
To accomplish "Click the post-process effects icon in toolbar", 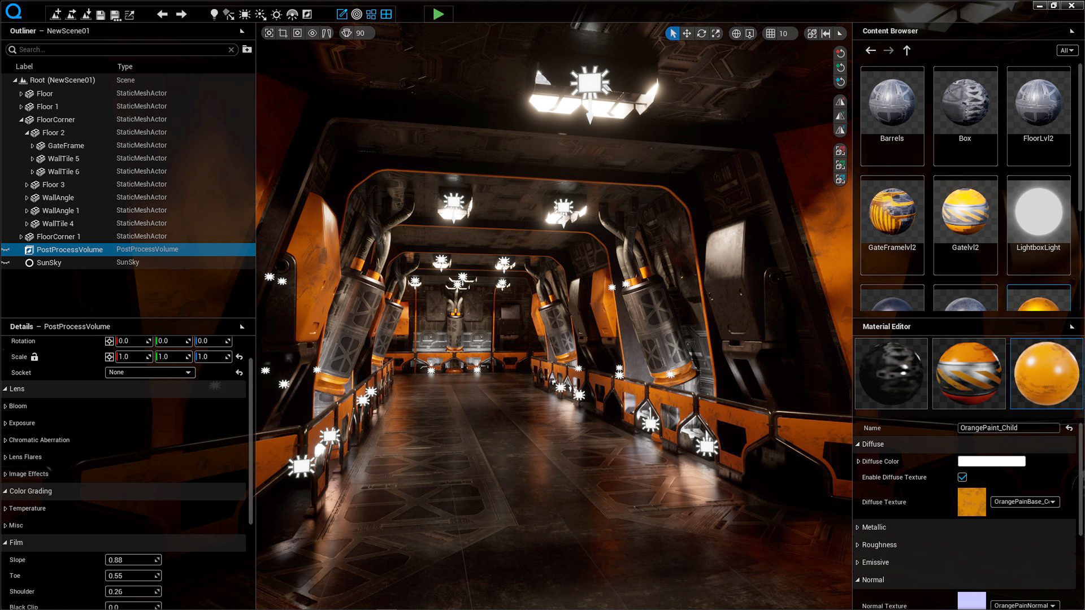I will coord(308,14).
